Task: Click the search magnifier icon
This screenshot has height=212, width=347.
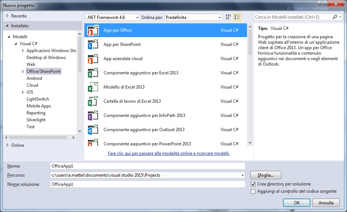Action: (x=335, y=17)
